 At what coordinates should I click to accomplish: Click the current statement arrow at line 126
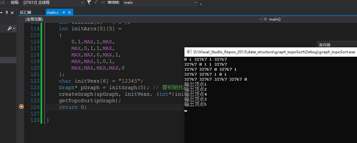(21, 107)
